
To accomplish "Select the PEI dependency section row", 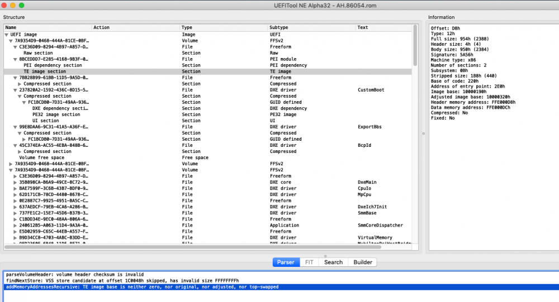I will click(x=208, y=65).
